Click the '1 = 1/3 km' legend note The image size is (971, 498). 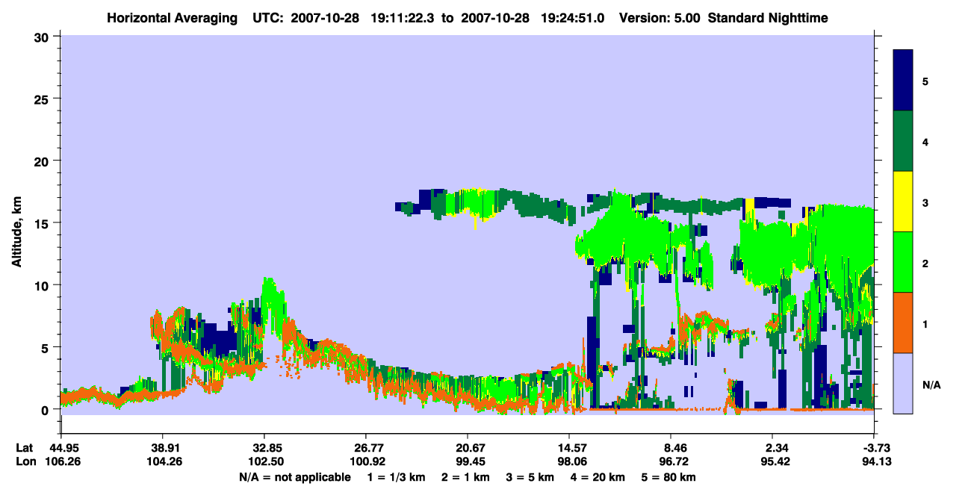(x=397, y=476)
